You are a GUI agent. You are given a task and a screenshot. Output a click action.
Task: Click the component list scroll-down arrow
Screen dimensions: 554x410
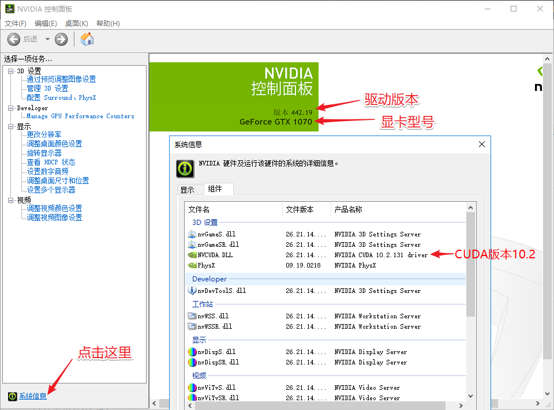[x=471, y=396]
